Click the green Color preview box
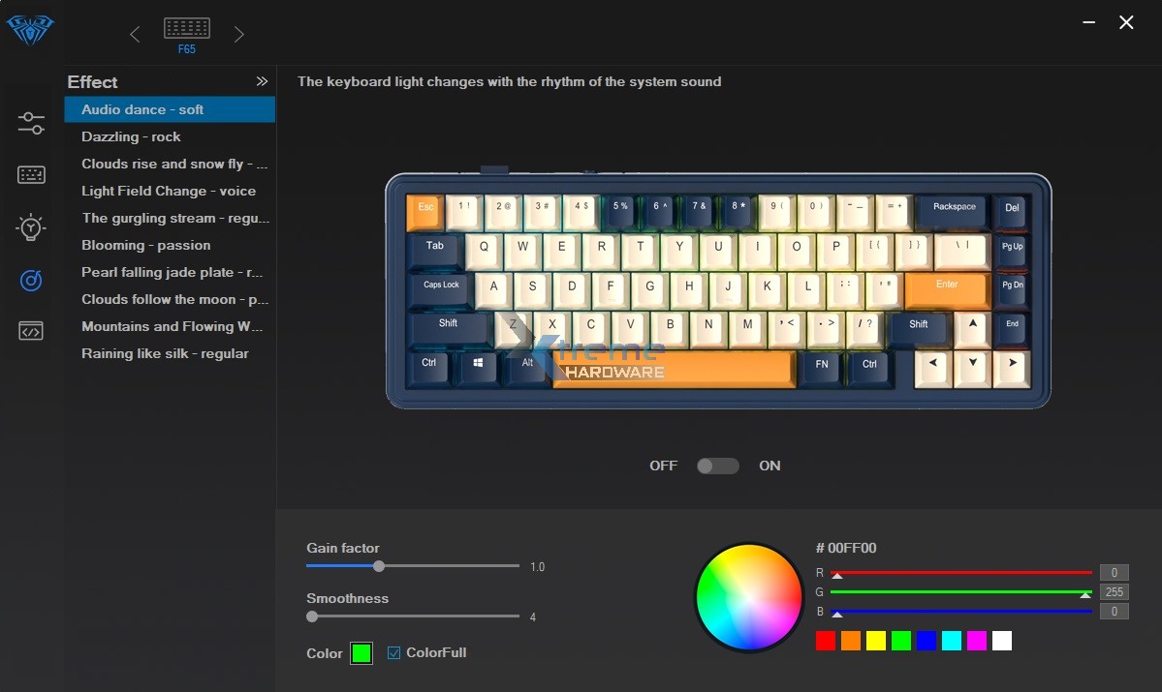The height and width of the screenshot is (692, 1162). 361,653
